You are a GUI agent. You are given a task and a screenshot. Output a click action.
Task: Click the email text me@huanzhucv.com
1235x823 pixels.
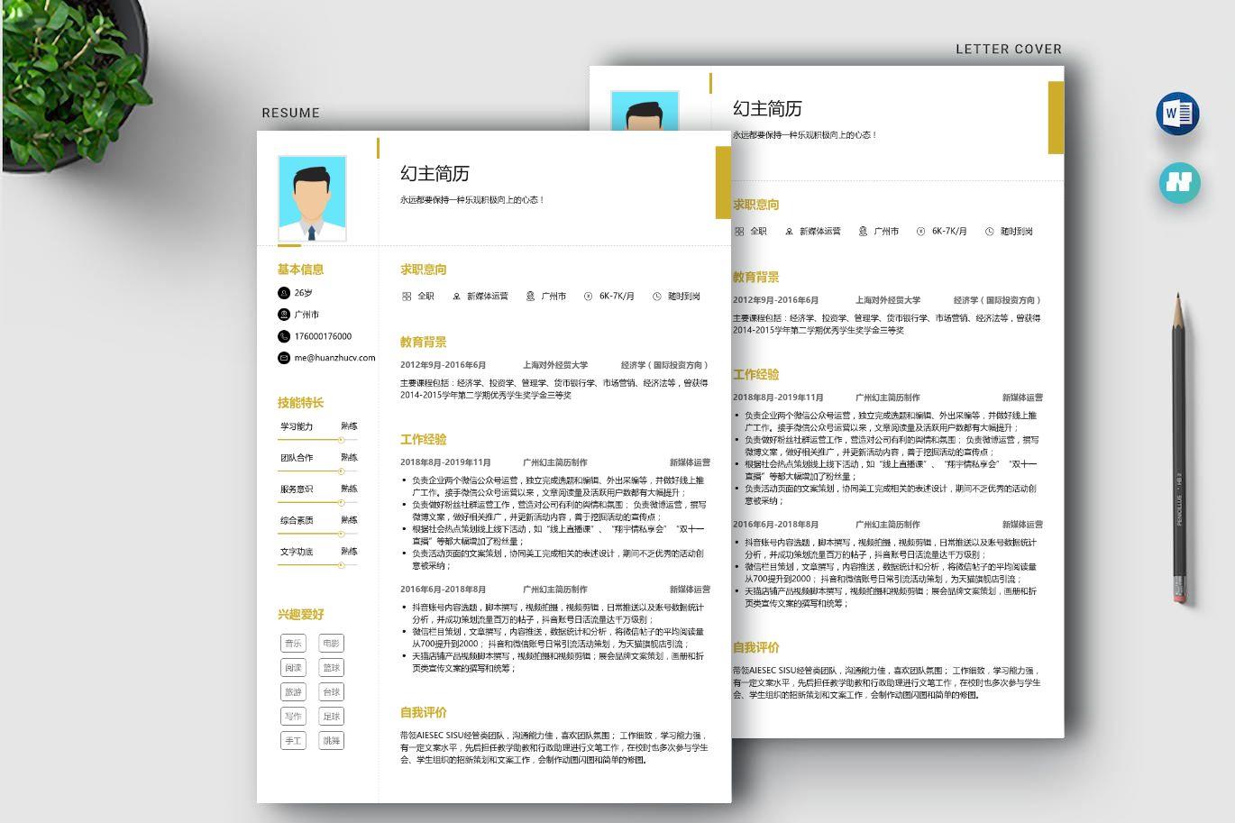coord(334,358)
